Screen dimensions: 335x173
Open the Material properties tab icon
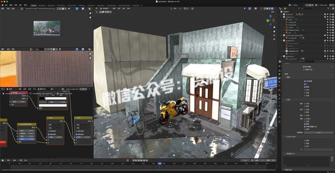pos(279,117)
